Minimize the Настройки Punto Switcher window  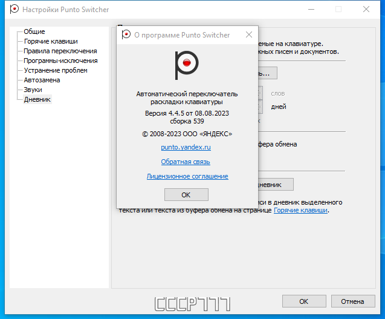tap(311, 9)
